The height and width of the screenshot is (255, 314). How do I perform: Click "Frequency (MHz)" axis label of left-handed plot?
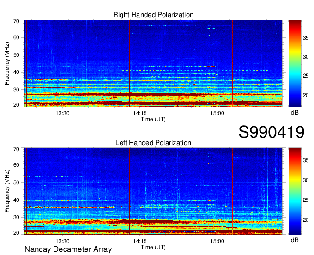[x=7, y=191]
